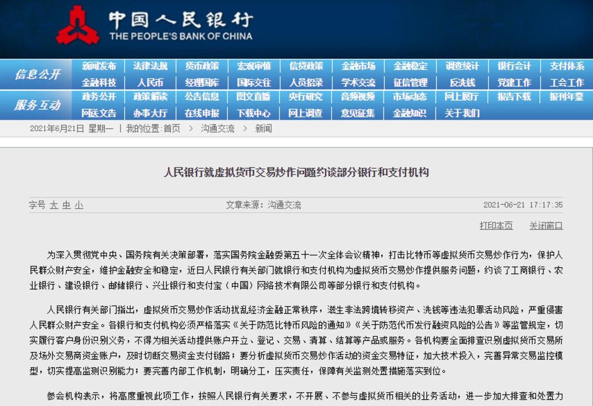Open 报告下载 navigation item
The width and height of the screenshot is (593, 406).
click(x=514, y=97)
